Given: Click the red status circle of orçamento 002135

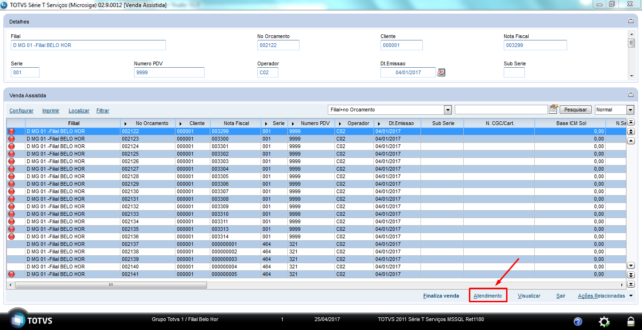Looking at the screenshot, I should point(12,229).
